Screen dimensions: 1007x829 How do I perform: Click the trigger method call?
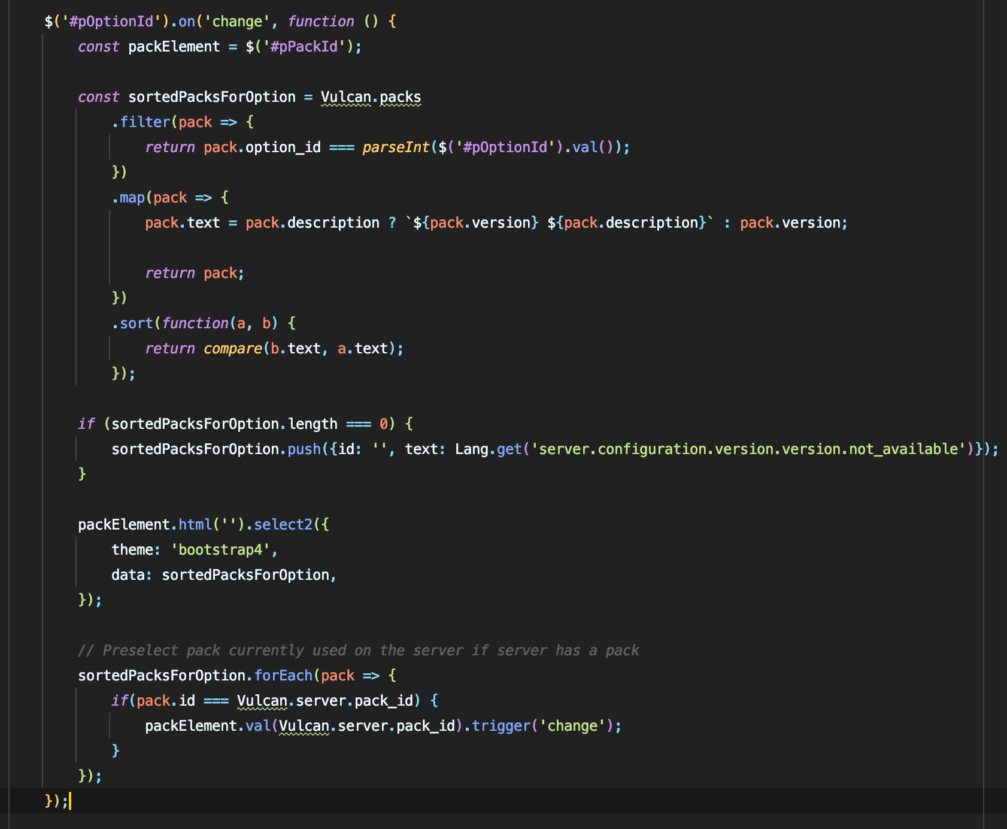point(501,726)
